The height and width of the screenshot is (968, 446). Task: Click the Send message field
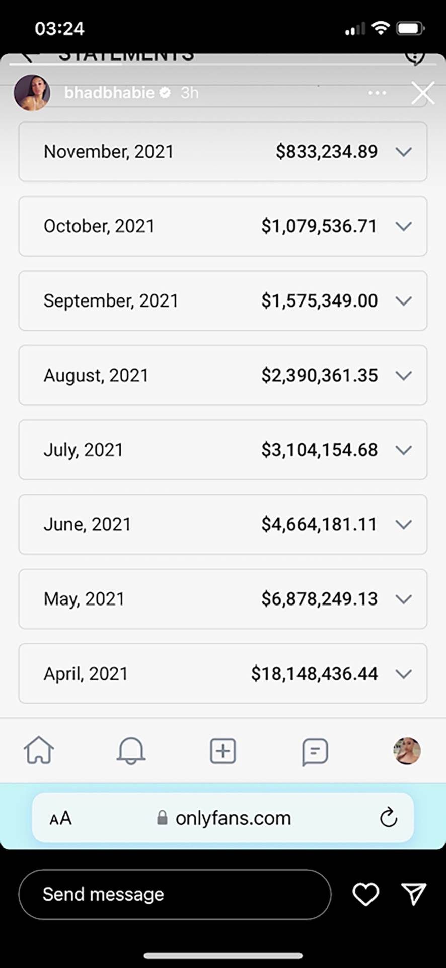pyautogui.click(x=174, y=894)
